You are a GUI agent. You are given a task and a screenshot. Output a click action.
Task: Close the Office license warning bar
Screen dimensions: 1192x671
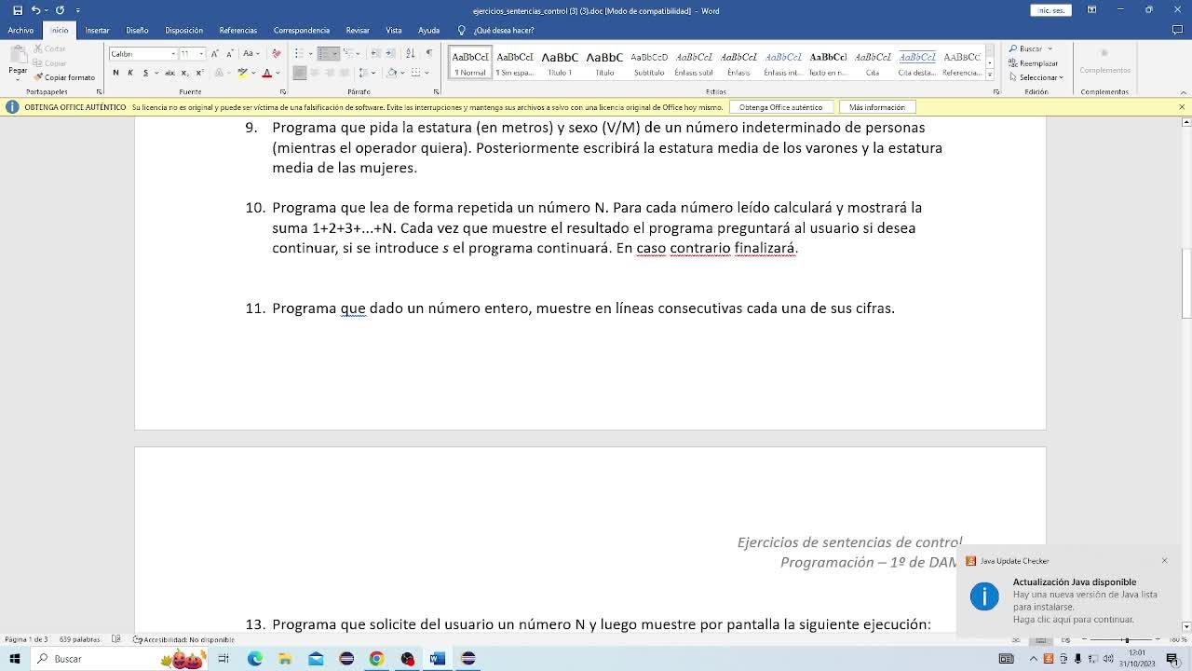[x=1182, y=107]
